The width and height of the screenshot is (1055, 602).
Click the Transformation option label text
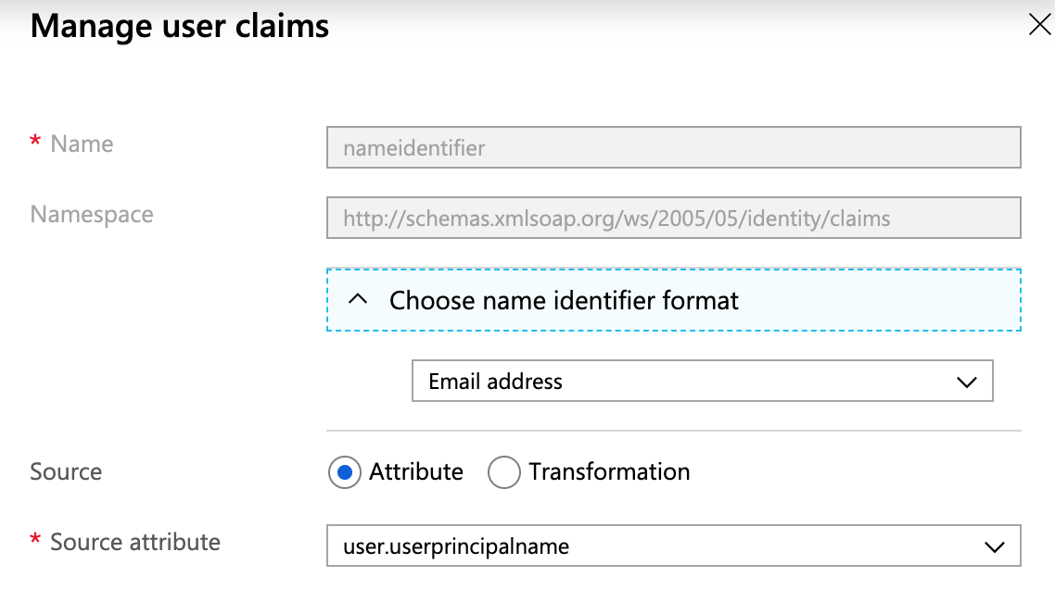tap(609, 471)
